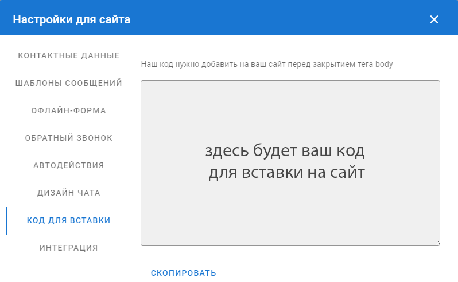This screenshot has height=282, width=458.
Task: Switch to the Интеграция tab
Action: 69,248
